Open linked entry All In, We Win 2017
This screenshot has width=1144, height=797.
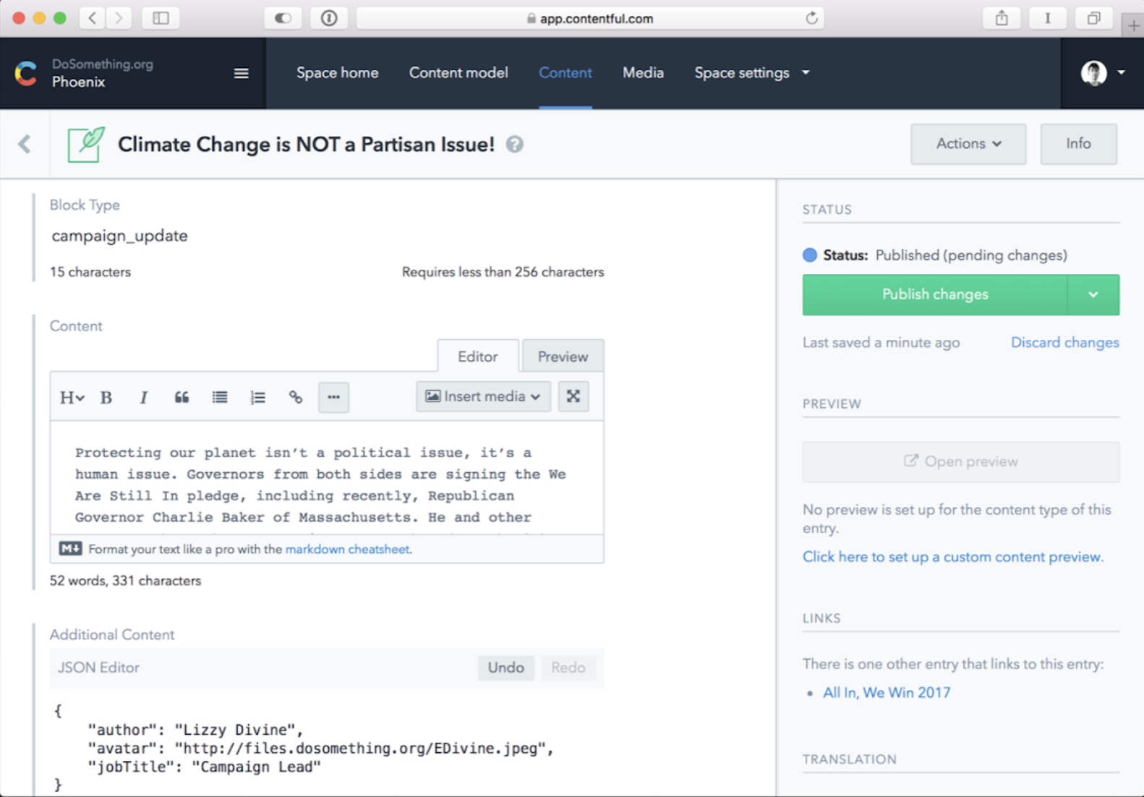[x=887, y=693]
